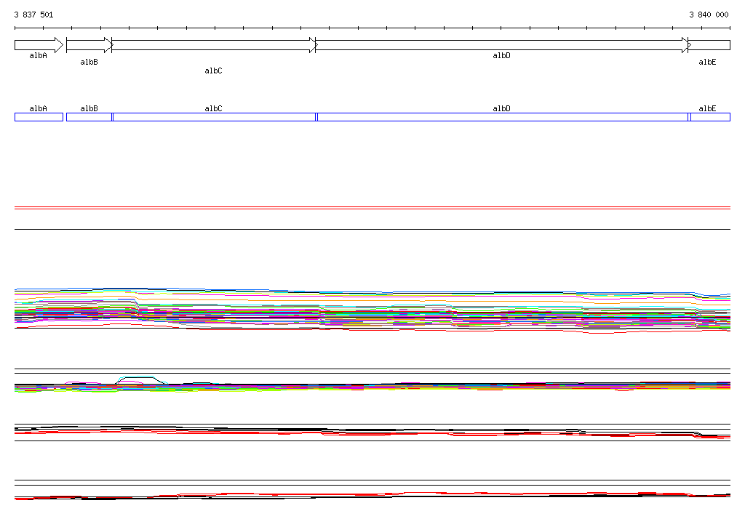Select the blue albD box
The image size is (745, 519).
[503, 117]
